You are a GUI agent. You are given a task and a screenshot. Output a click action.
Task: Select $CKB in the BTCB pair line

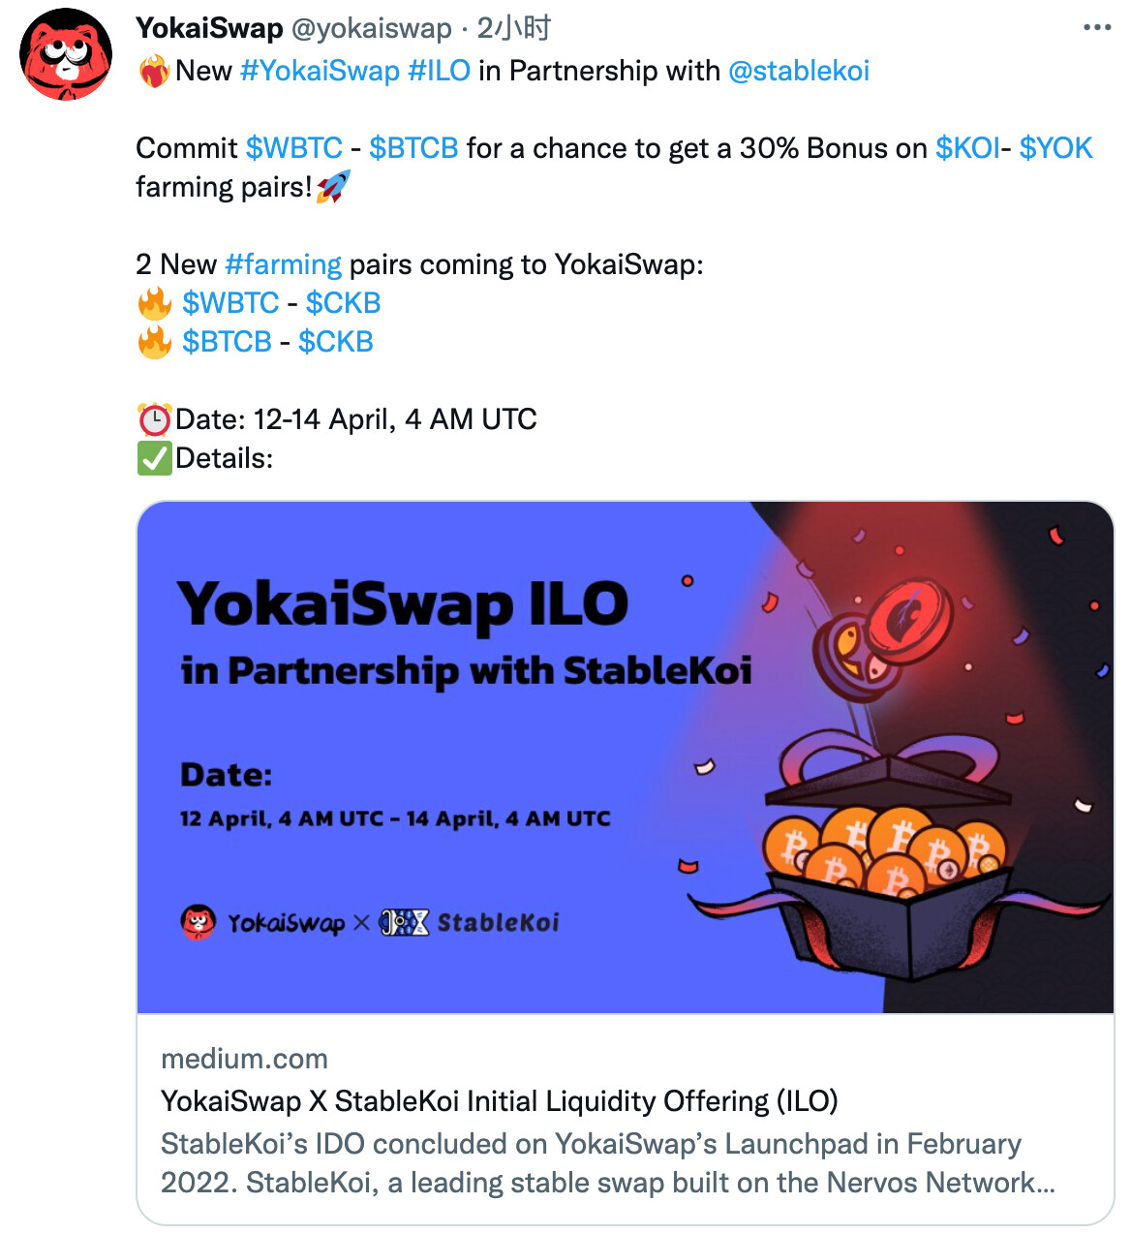pyautogui.click(x=335, y=342)
